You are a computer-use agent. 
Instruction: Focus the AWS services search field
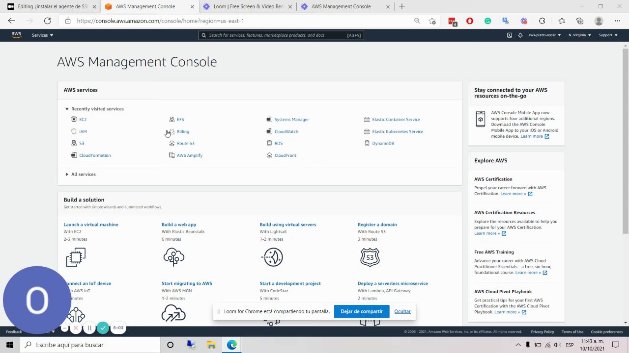pyautogui.click(x=281, y=35)
